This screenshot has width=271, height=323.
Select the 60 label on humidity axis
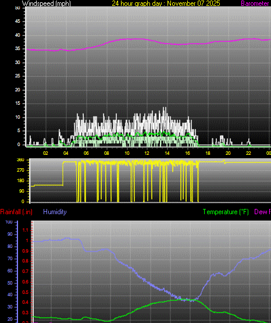(x=10, y=271)
